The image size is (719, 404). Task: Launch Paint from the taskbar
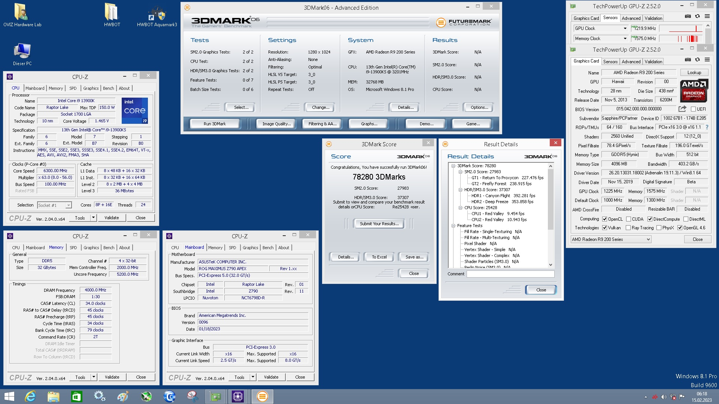coord(123,397)
